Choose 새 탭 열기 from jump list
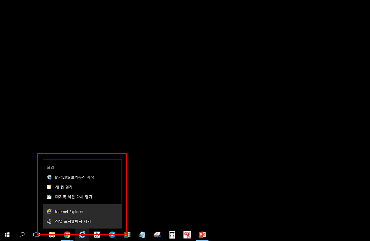The width and height of the screenshot is (370, 241). pos(82,187)
